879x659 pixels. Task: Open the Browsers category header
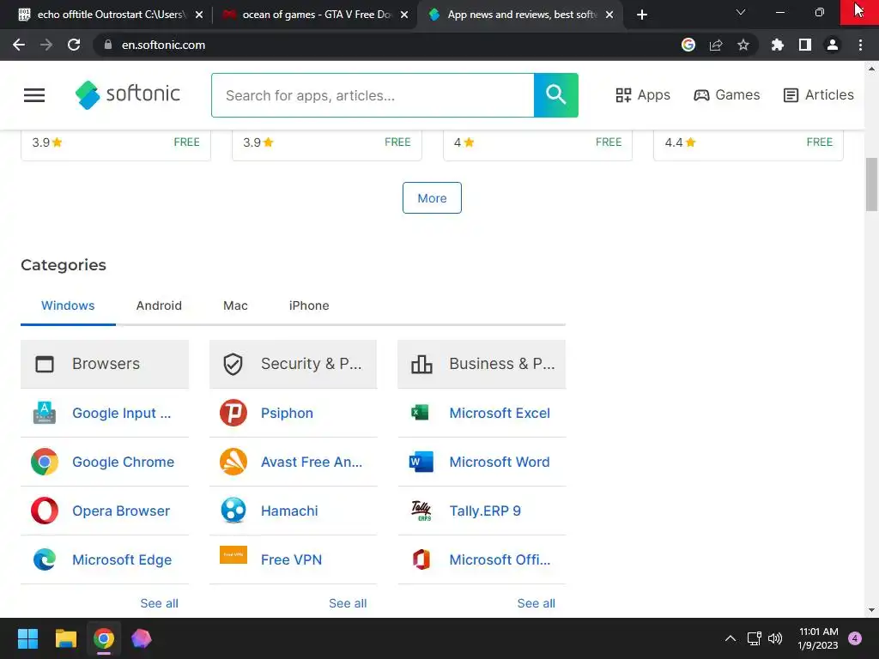(105, 364)
